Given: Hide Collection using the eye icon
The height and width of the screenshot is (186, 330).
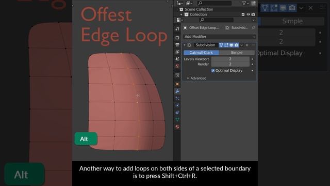Looking at the screenshot, I should pos(249,14).
